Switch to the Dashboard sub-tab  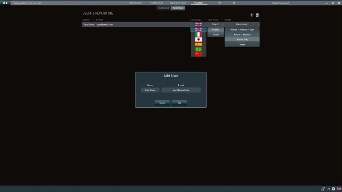164,8
